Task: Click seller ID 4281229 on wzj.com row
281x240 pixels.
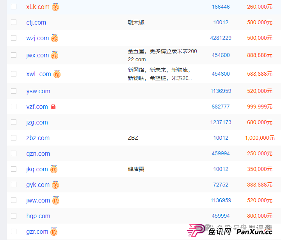Action: tap(221, 38)
